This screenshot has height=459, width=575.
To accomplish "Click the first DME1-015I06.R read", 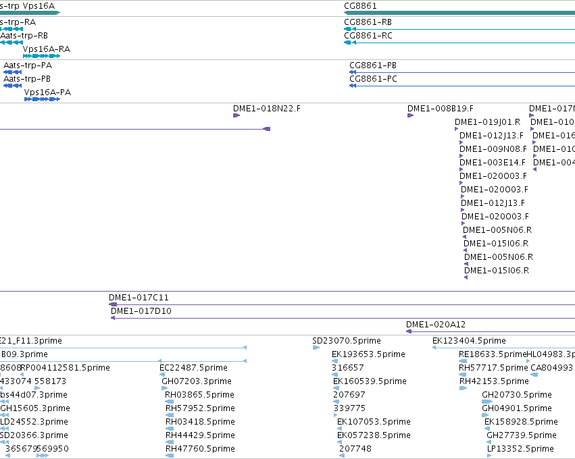I will click(465, 250).
